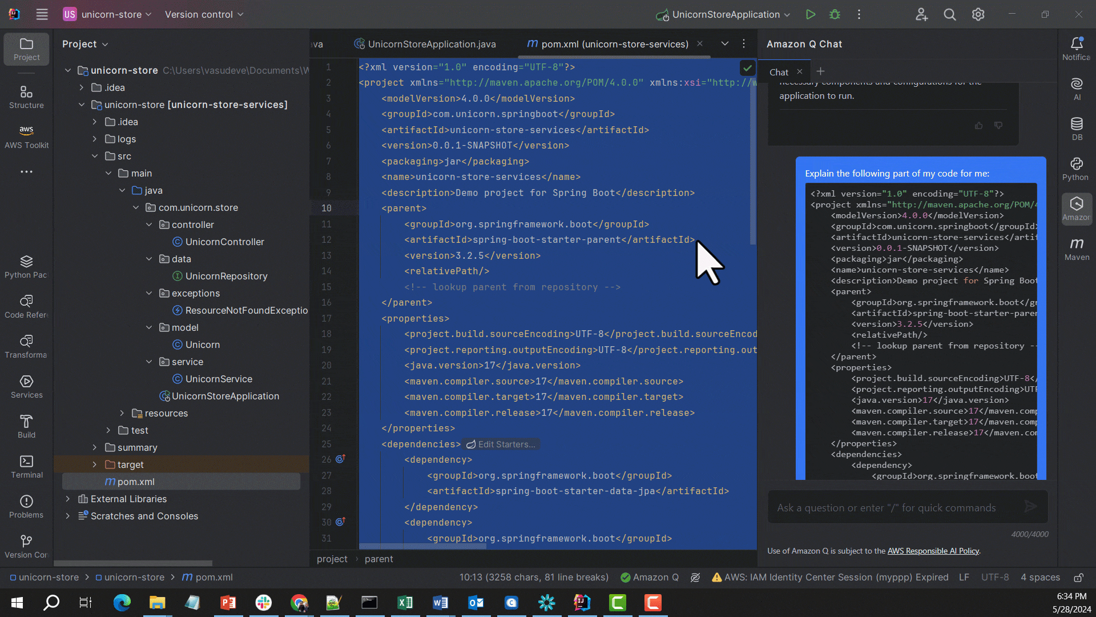1096x617 pixels.
Task: Give thumbs up on the Amazon Q response
Action: (x=978, y=125)
